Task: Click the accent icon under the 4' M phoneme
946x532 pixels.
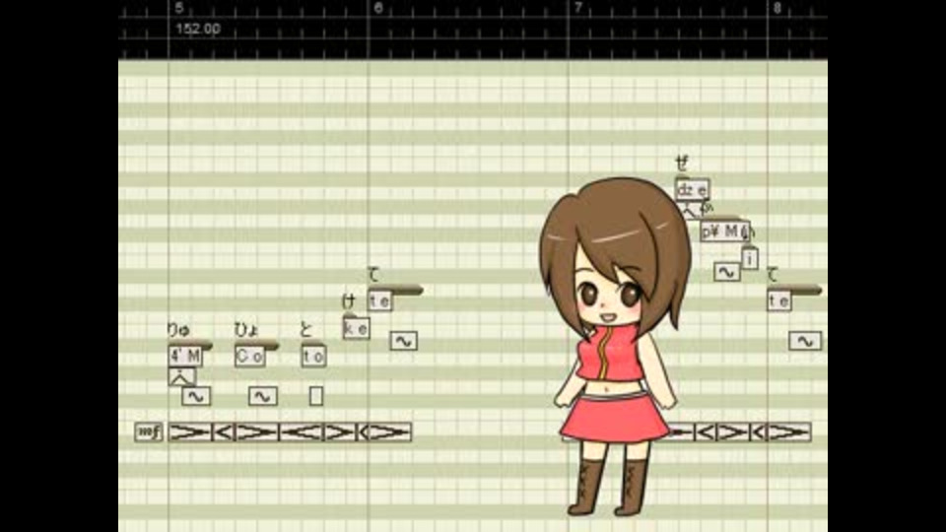Action: click(x=181, y=377)
